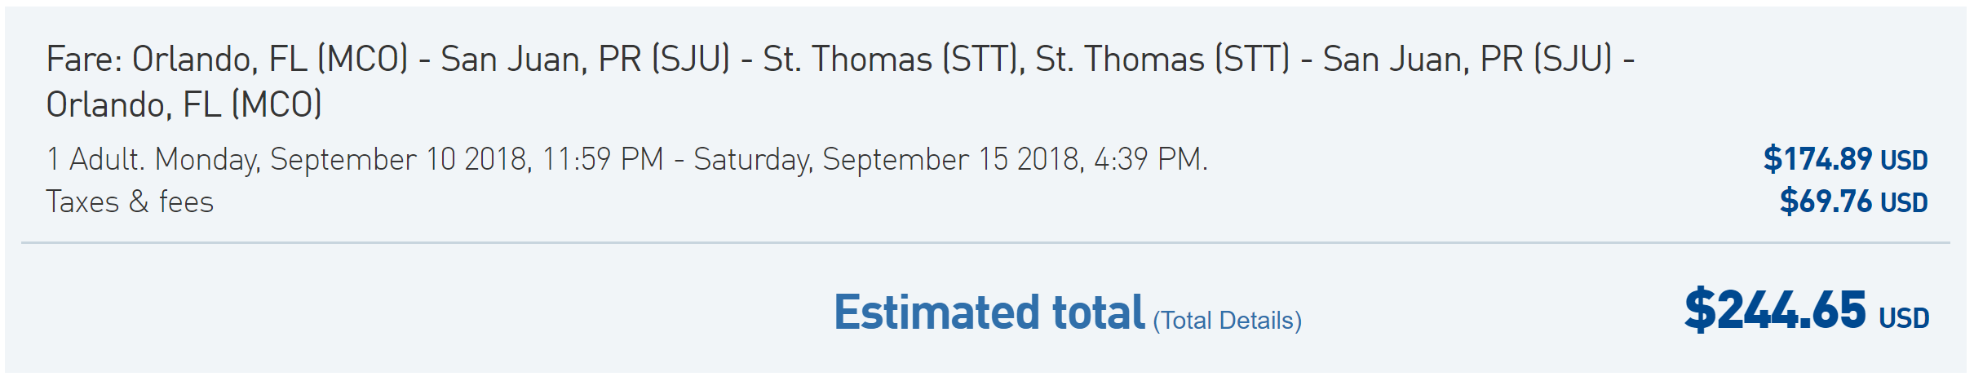The height and width of the screenshot is (381, 1974).
Task: Click the divider line above Estimated total
Action: pyautogui.click(x=985, y=242)
